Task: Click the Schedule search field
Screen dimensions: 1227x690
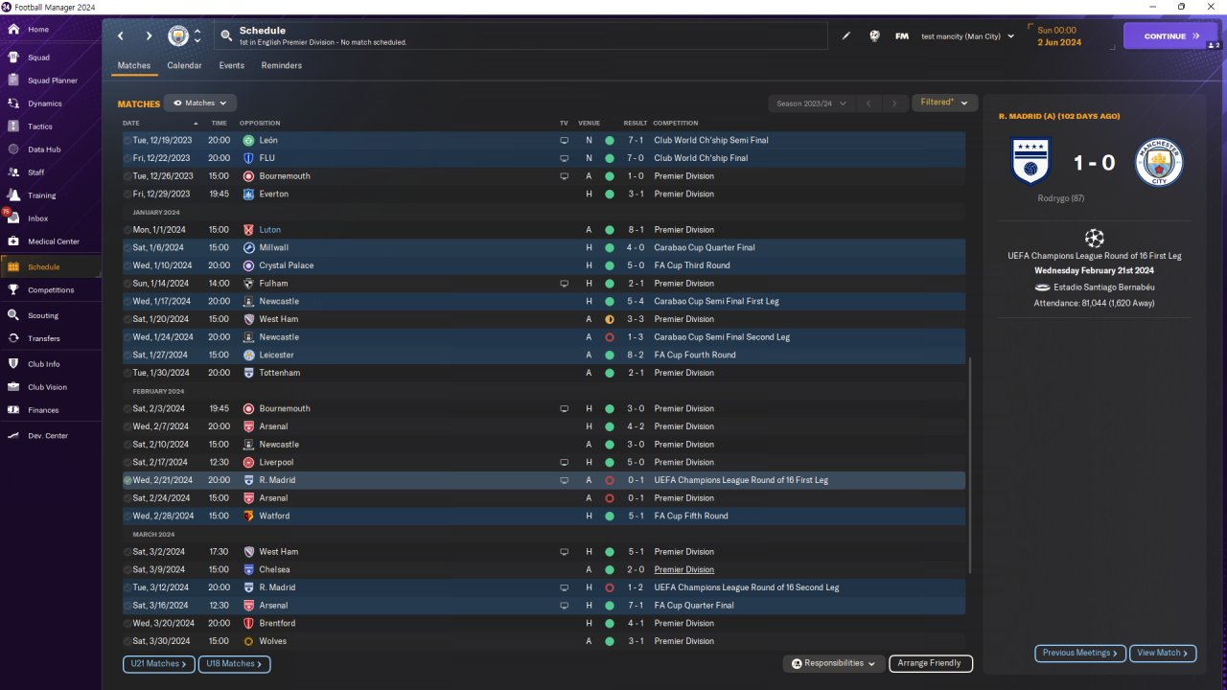Action: [x=521, y=36]
